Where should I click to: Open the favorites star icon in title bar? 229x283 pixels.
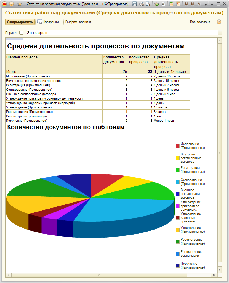tap(20, 4)
